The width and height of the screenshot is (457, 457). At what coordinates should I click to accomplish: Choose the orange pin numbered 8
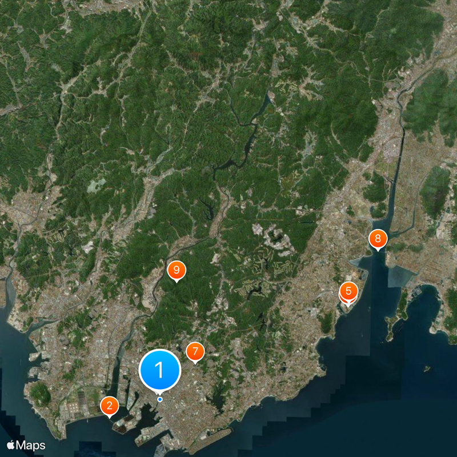378,238
